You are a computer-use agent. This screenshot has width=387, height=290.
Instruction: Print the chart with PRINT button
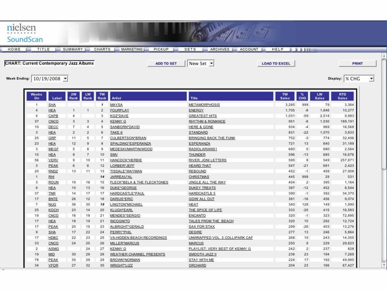357,63
